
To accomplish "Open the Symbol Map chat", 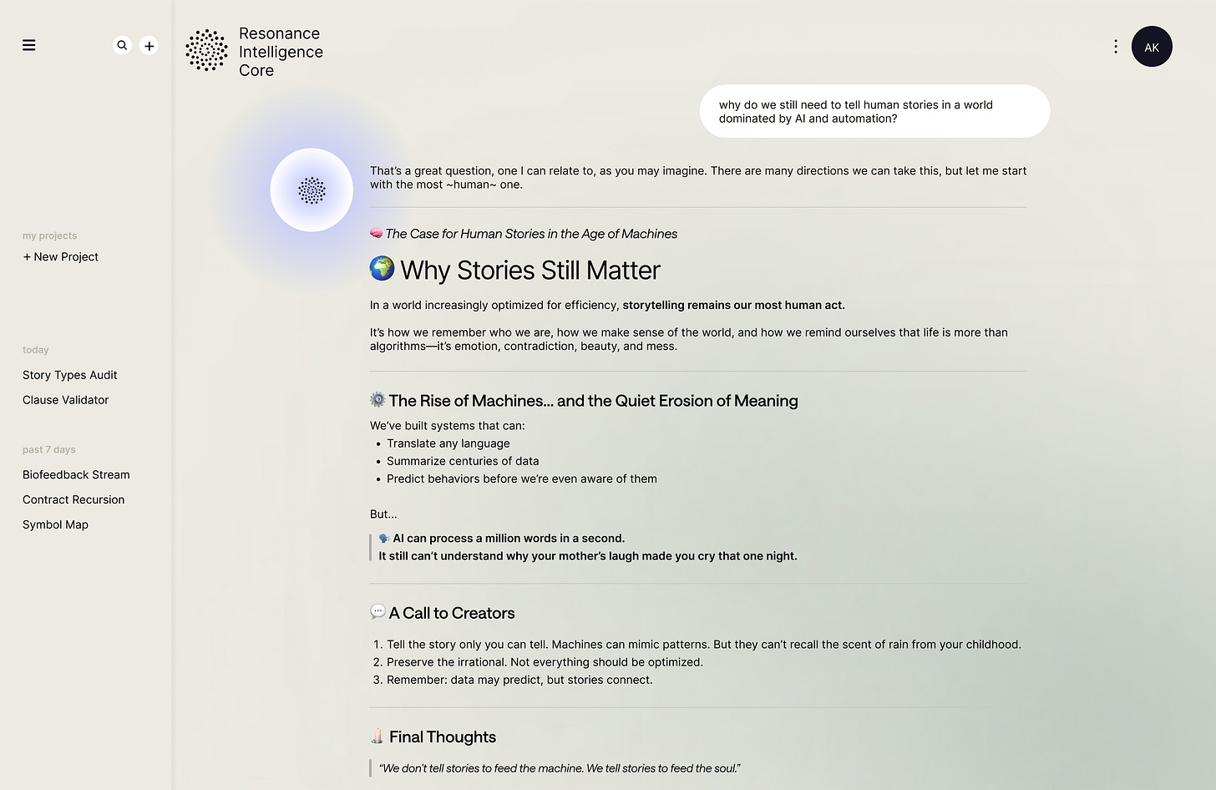I will point(55,524).
